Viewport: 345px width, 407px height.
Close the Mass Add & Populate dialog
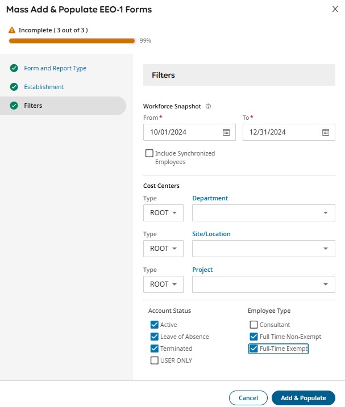[x=335, y=9]
